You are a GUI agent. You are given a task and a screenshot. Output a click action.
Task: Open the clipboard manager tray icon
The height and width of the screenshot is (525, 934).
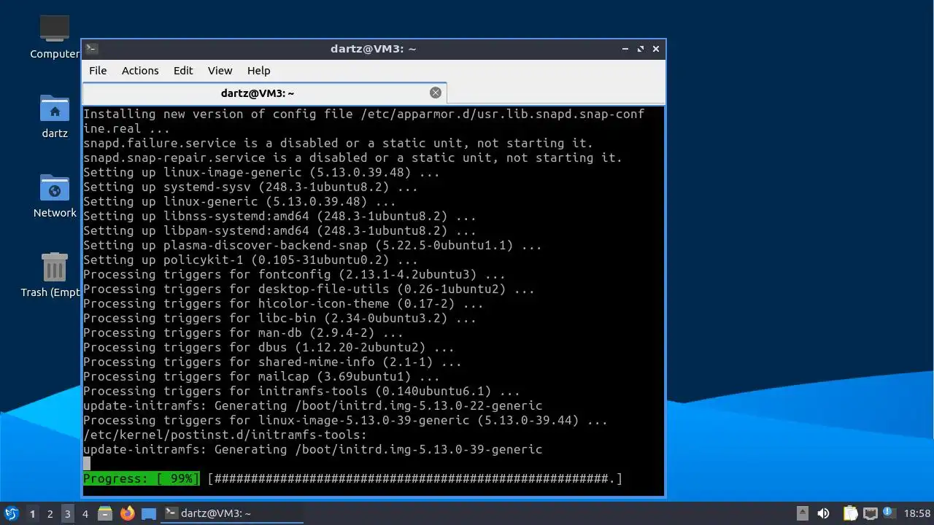(850, 513)
